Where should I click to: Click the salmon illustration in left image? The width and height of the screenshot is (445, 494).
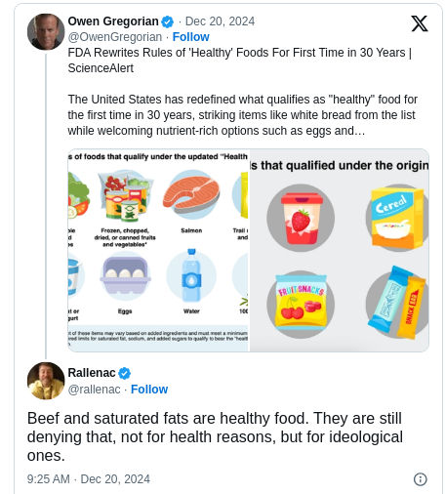(x=191, y=194)
